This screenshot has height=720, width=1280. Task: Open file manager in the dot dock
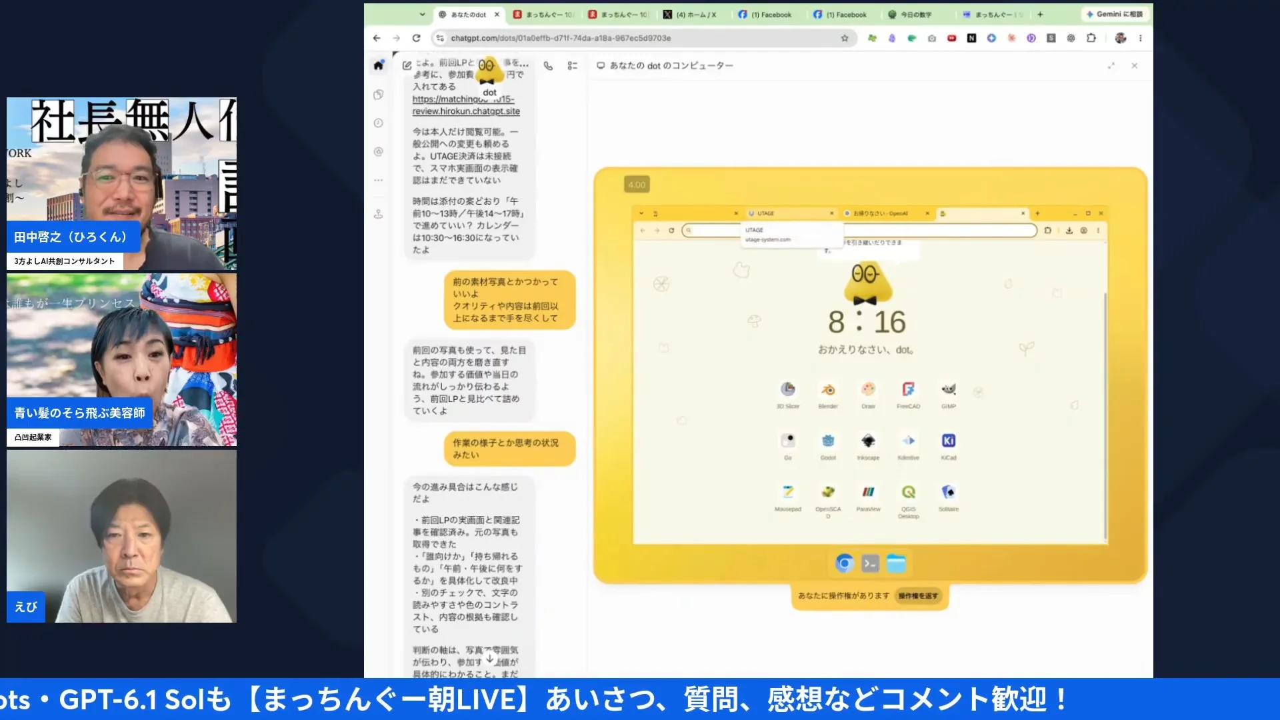896,564
